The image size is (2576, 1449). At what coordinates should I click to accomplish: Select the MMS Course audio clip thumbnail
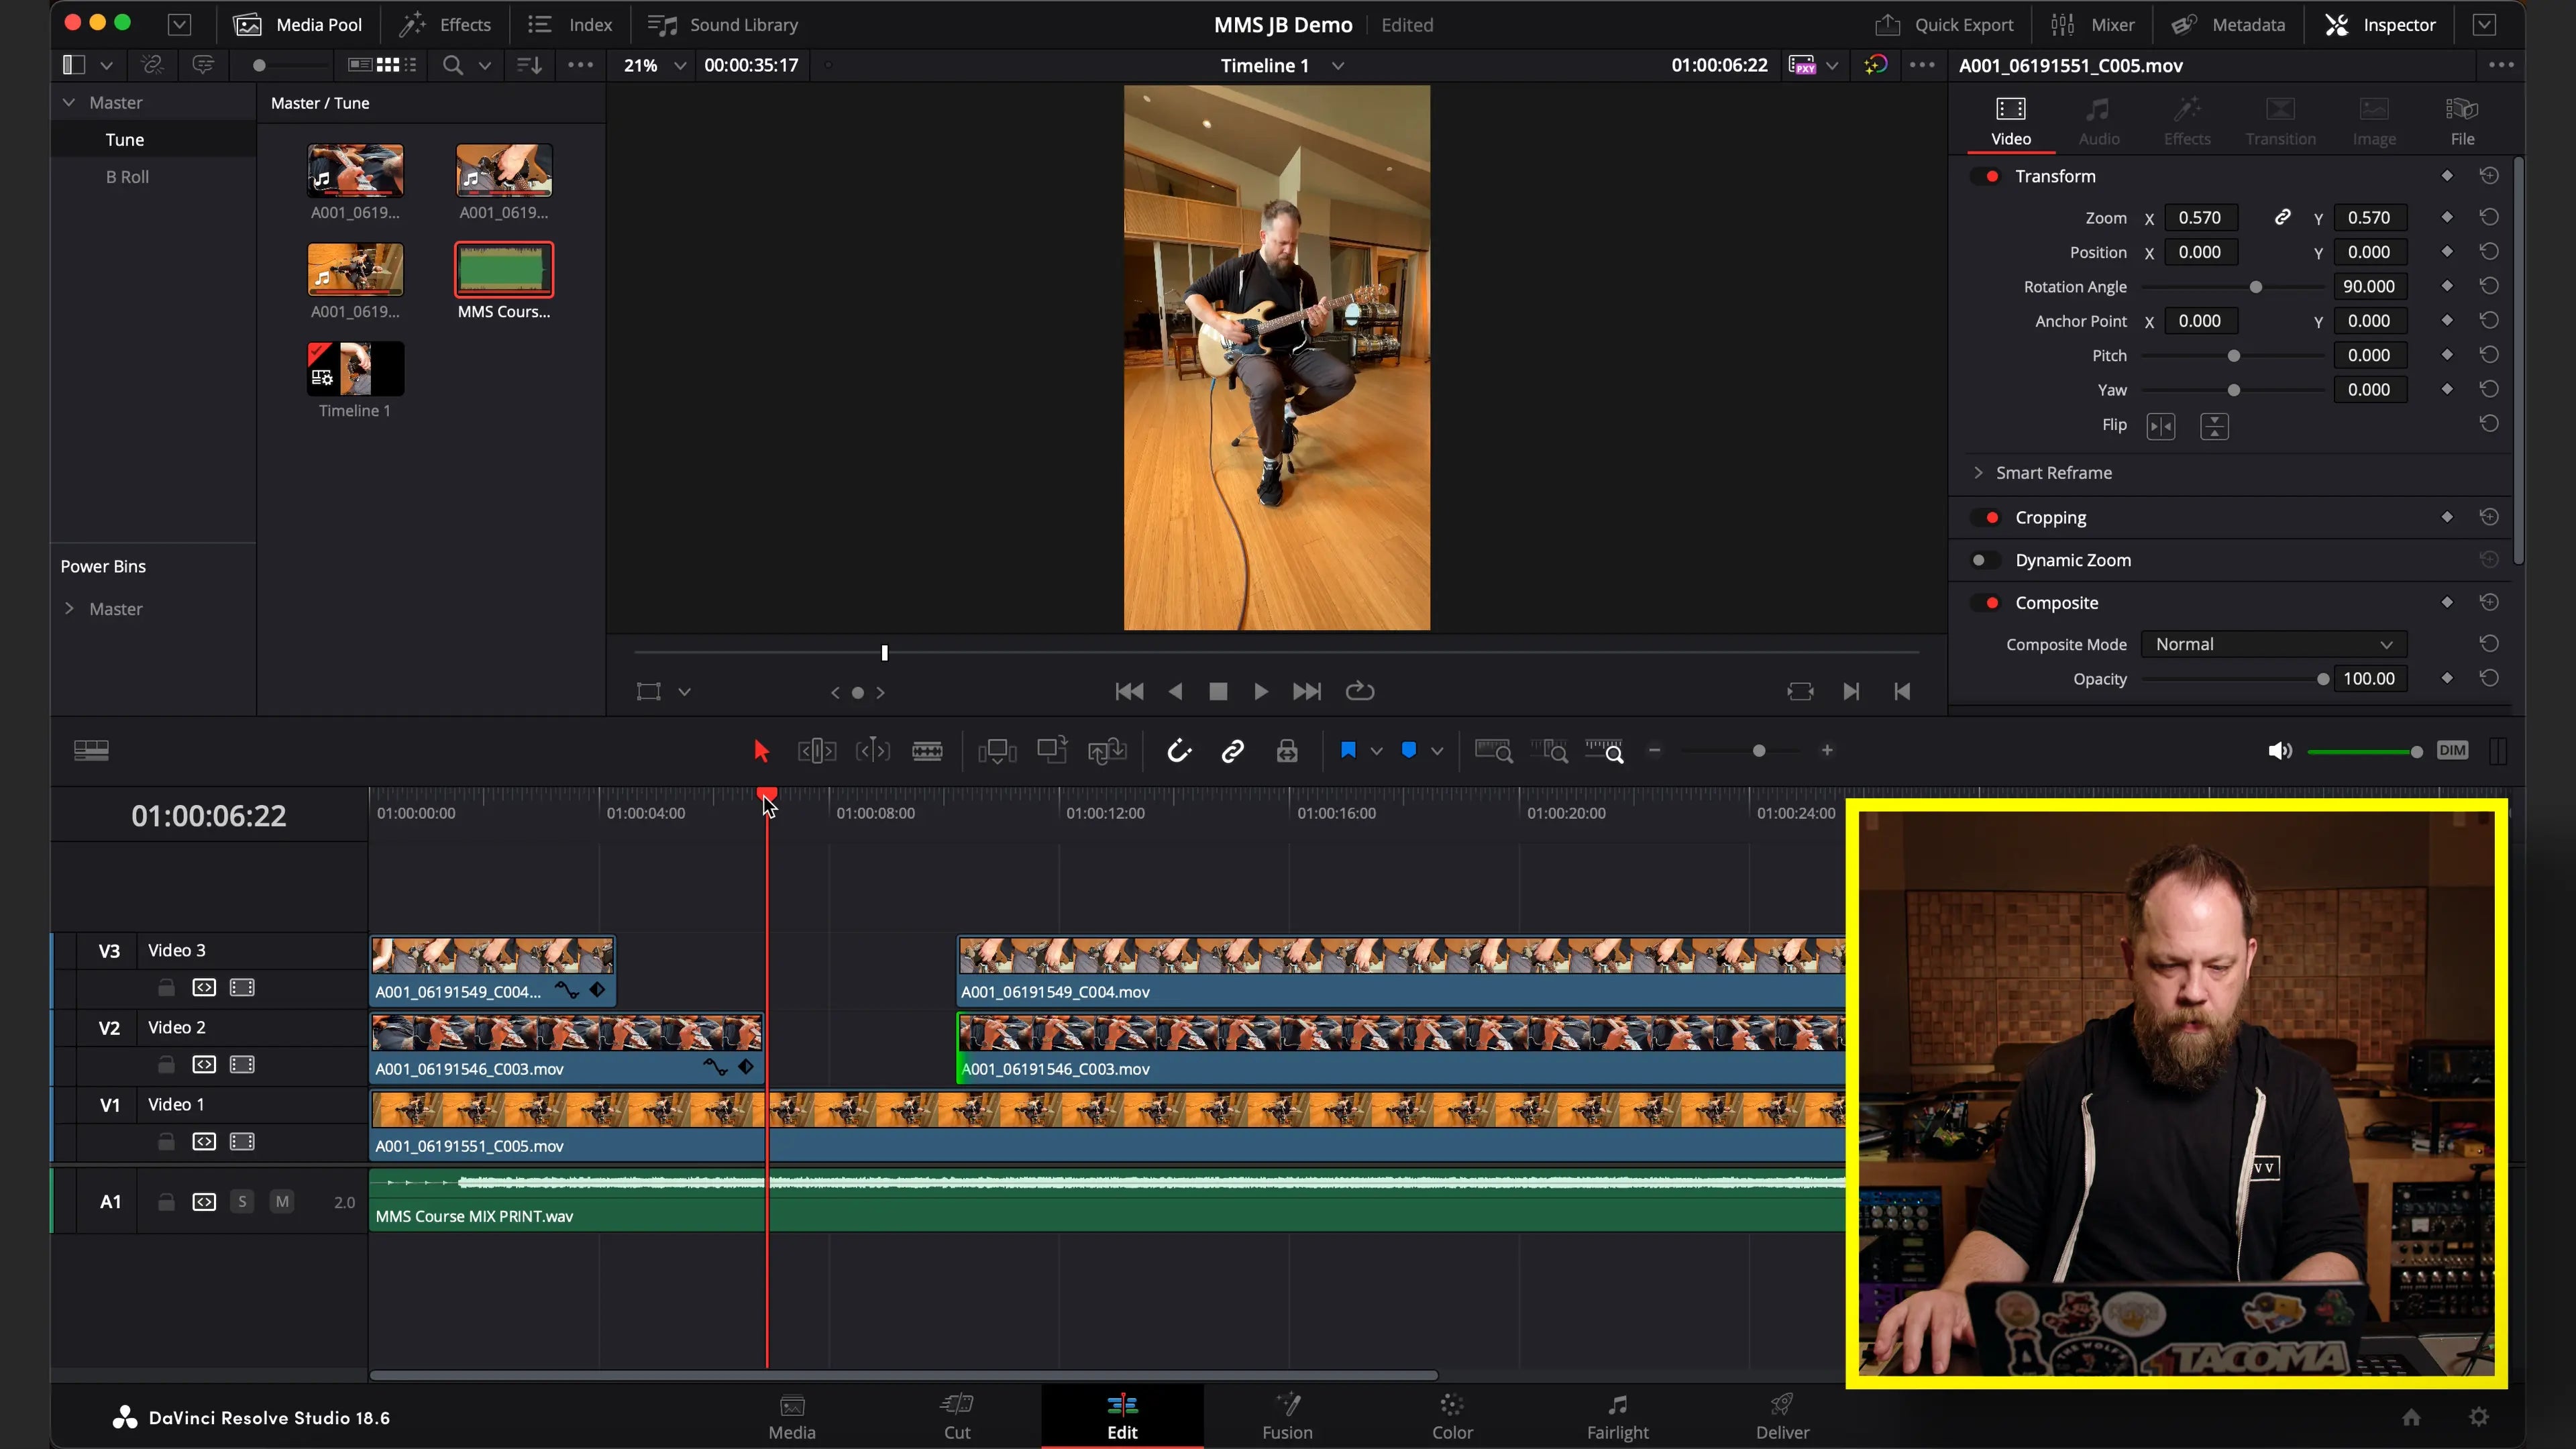pyautogui.click(x=503, y=271)
